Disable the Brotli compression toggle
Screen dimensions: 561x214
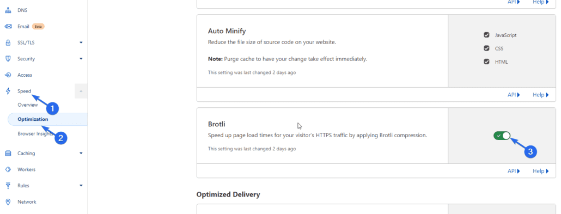click(502, 136)
